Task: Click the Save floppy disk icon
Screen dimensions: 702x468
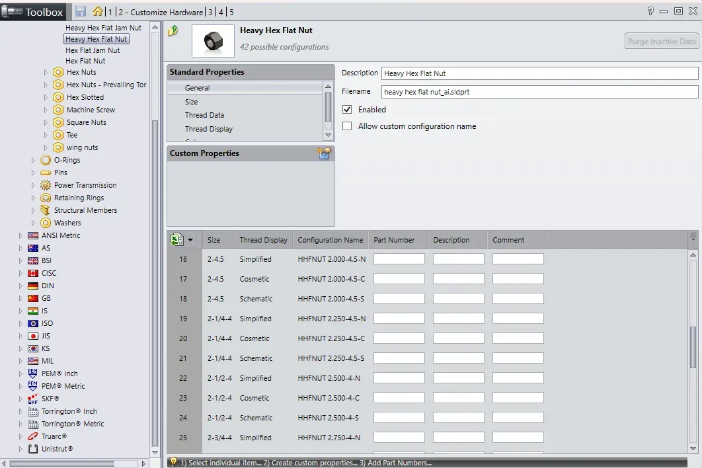Action: click(x=81, y=11)
